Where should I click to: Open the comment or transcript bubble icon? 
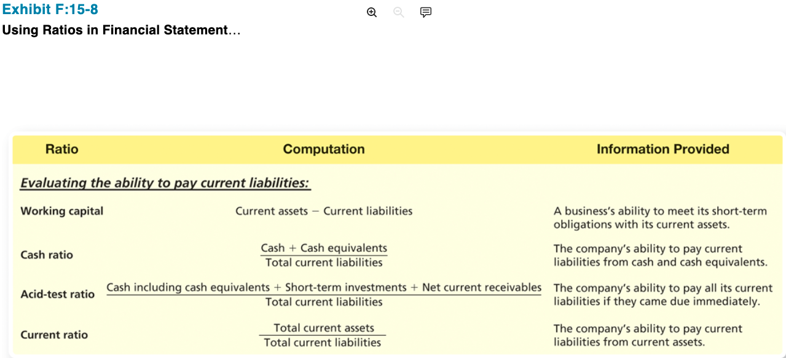pyautogui.click(x=425, y=12)
